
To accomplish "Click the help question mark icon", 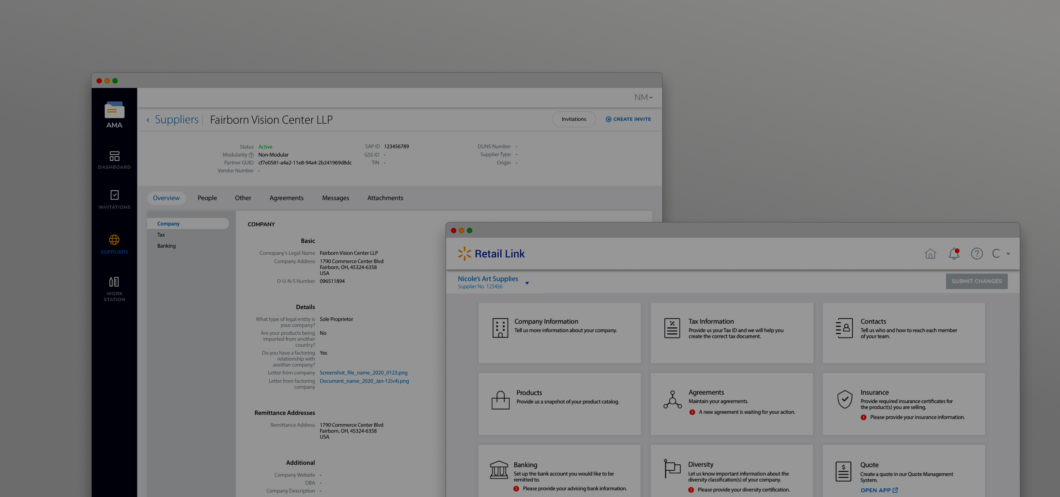I will (x=976, y=254).
